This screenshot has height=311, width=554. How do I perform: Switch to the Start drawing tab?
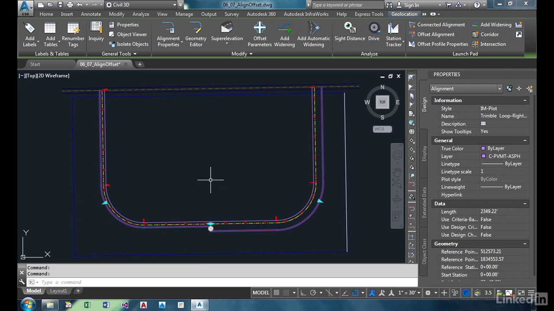click(35, 64)
